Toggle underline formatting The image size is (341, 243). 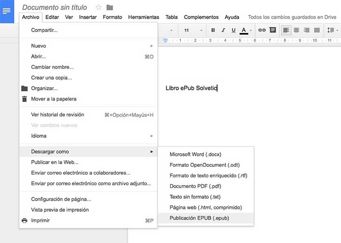(x=234, y=30)
